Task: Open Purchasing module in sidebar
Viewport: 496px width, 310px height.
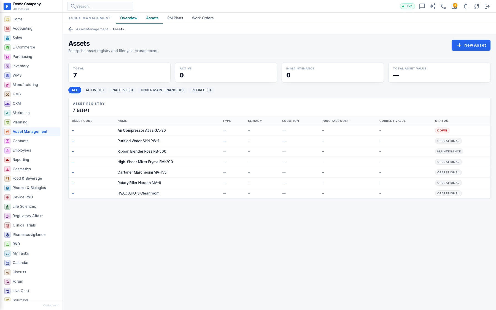Action: pos(31,56)
